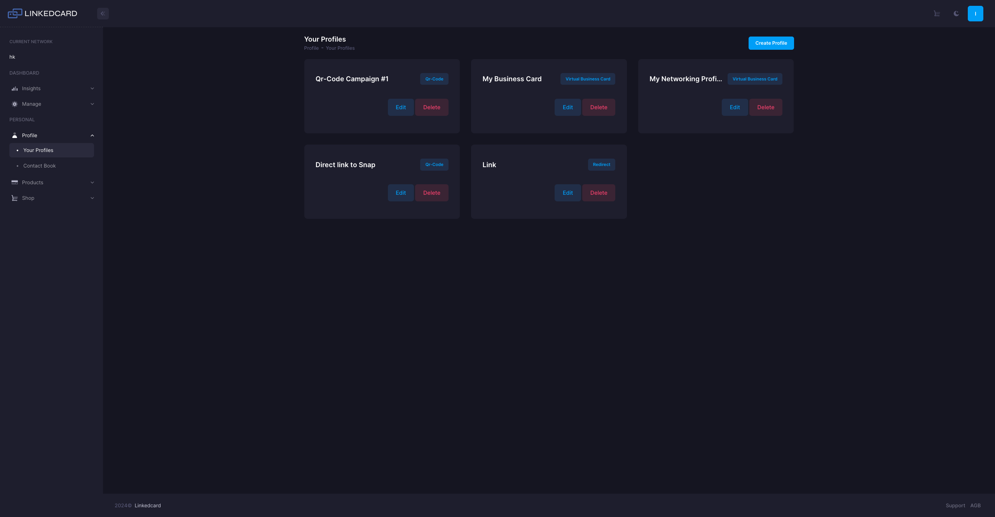Select the Shop menu item
Image resolution: width=995 pixels, height=517 pixels.
pyautogui.click(x=52, y=198)
